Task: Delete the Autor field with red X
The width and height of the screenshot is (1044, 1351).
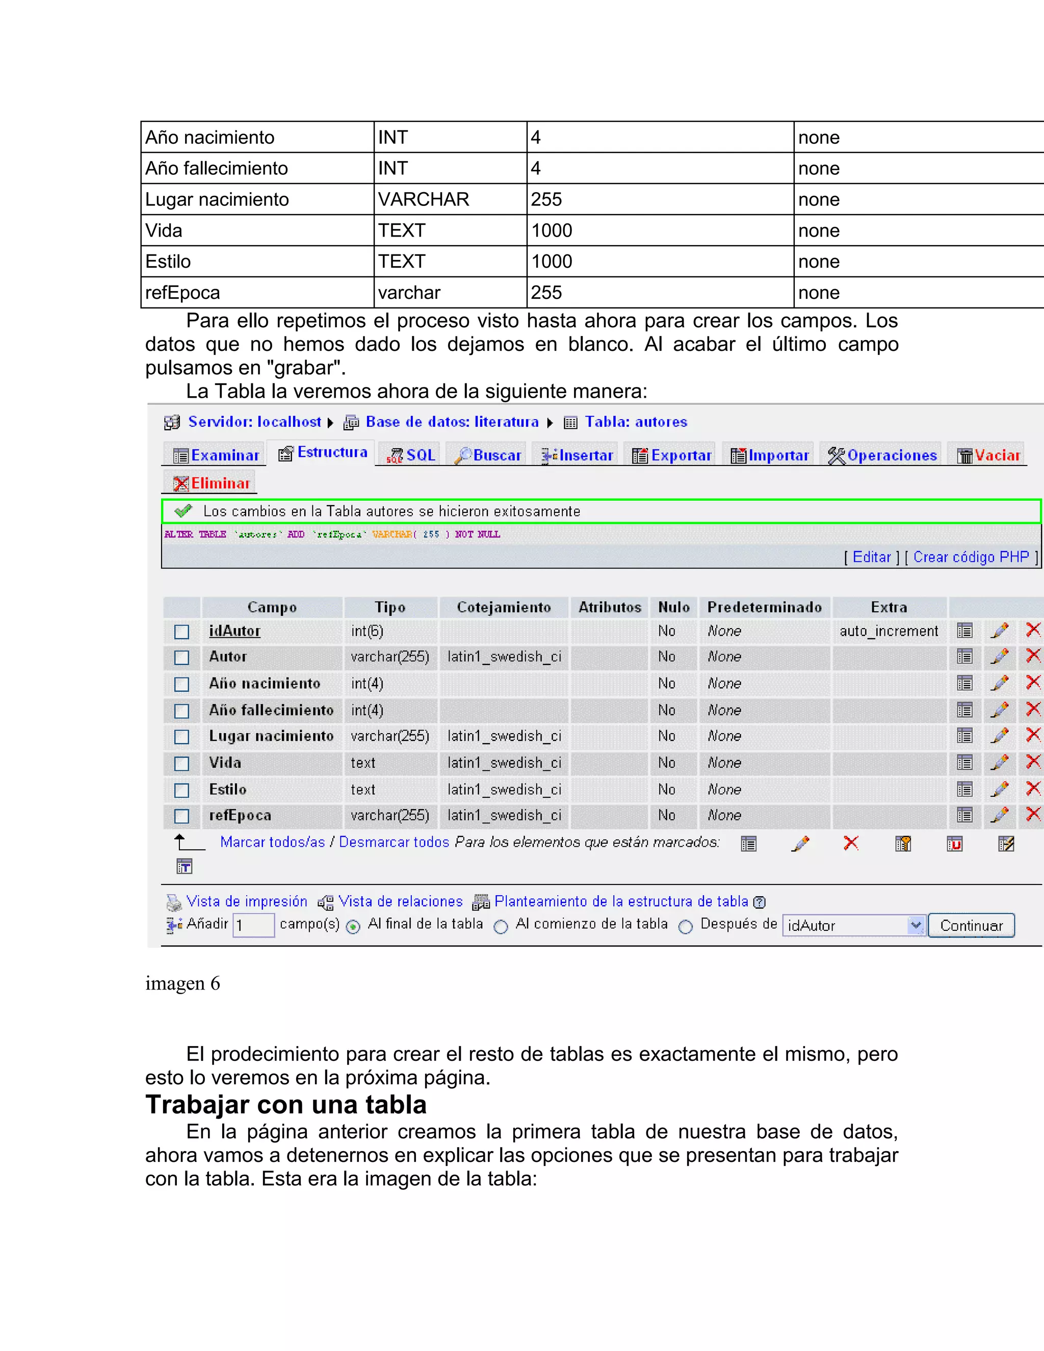Action: 1033,655
